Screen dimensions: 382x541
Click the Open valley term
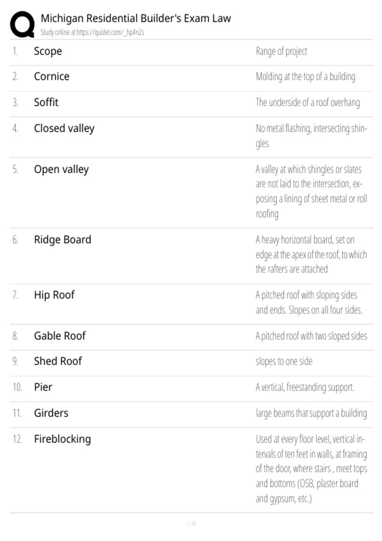click(61, 169)
